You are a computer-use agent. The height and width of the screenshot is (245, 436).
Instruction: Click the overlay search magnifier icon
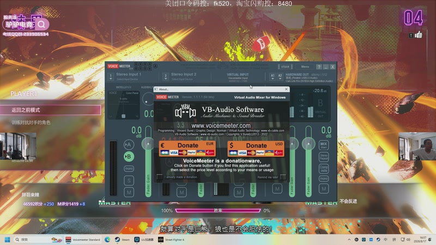click(x=41, y=24)
